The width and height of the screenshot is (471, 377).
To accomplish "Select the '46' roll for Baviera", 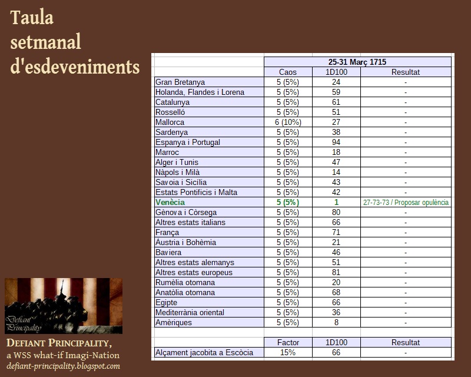I will (336, 252).
